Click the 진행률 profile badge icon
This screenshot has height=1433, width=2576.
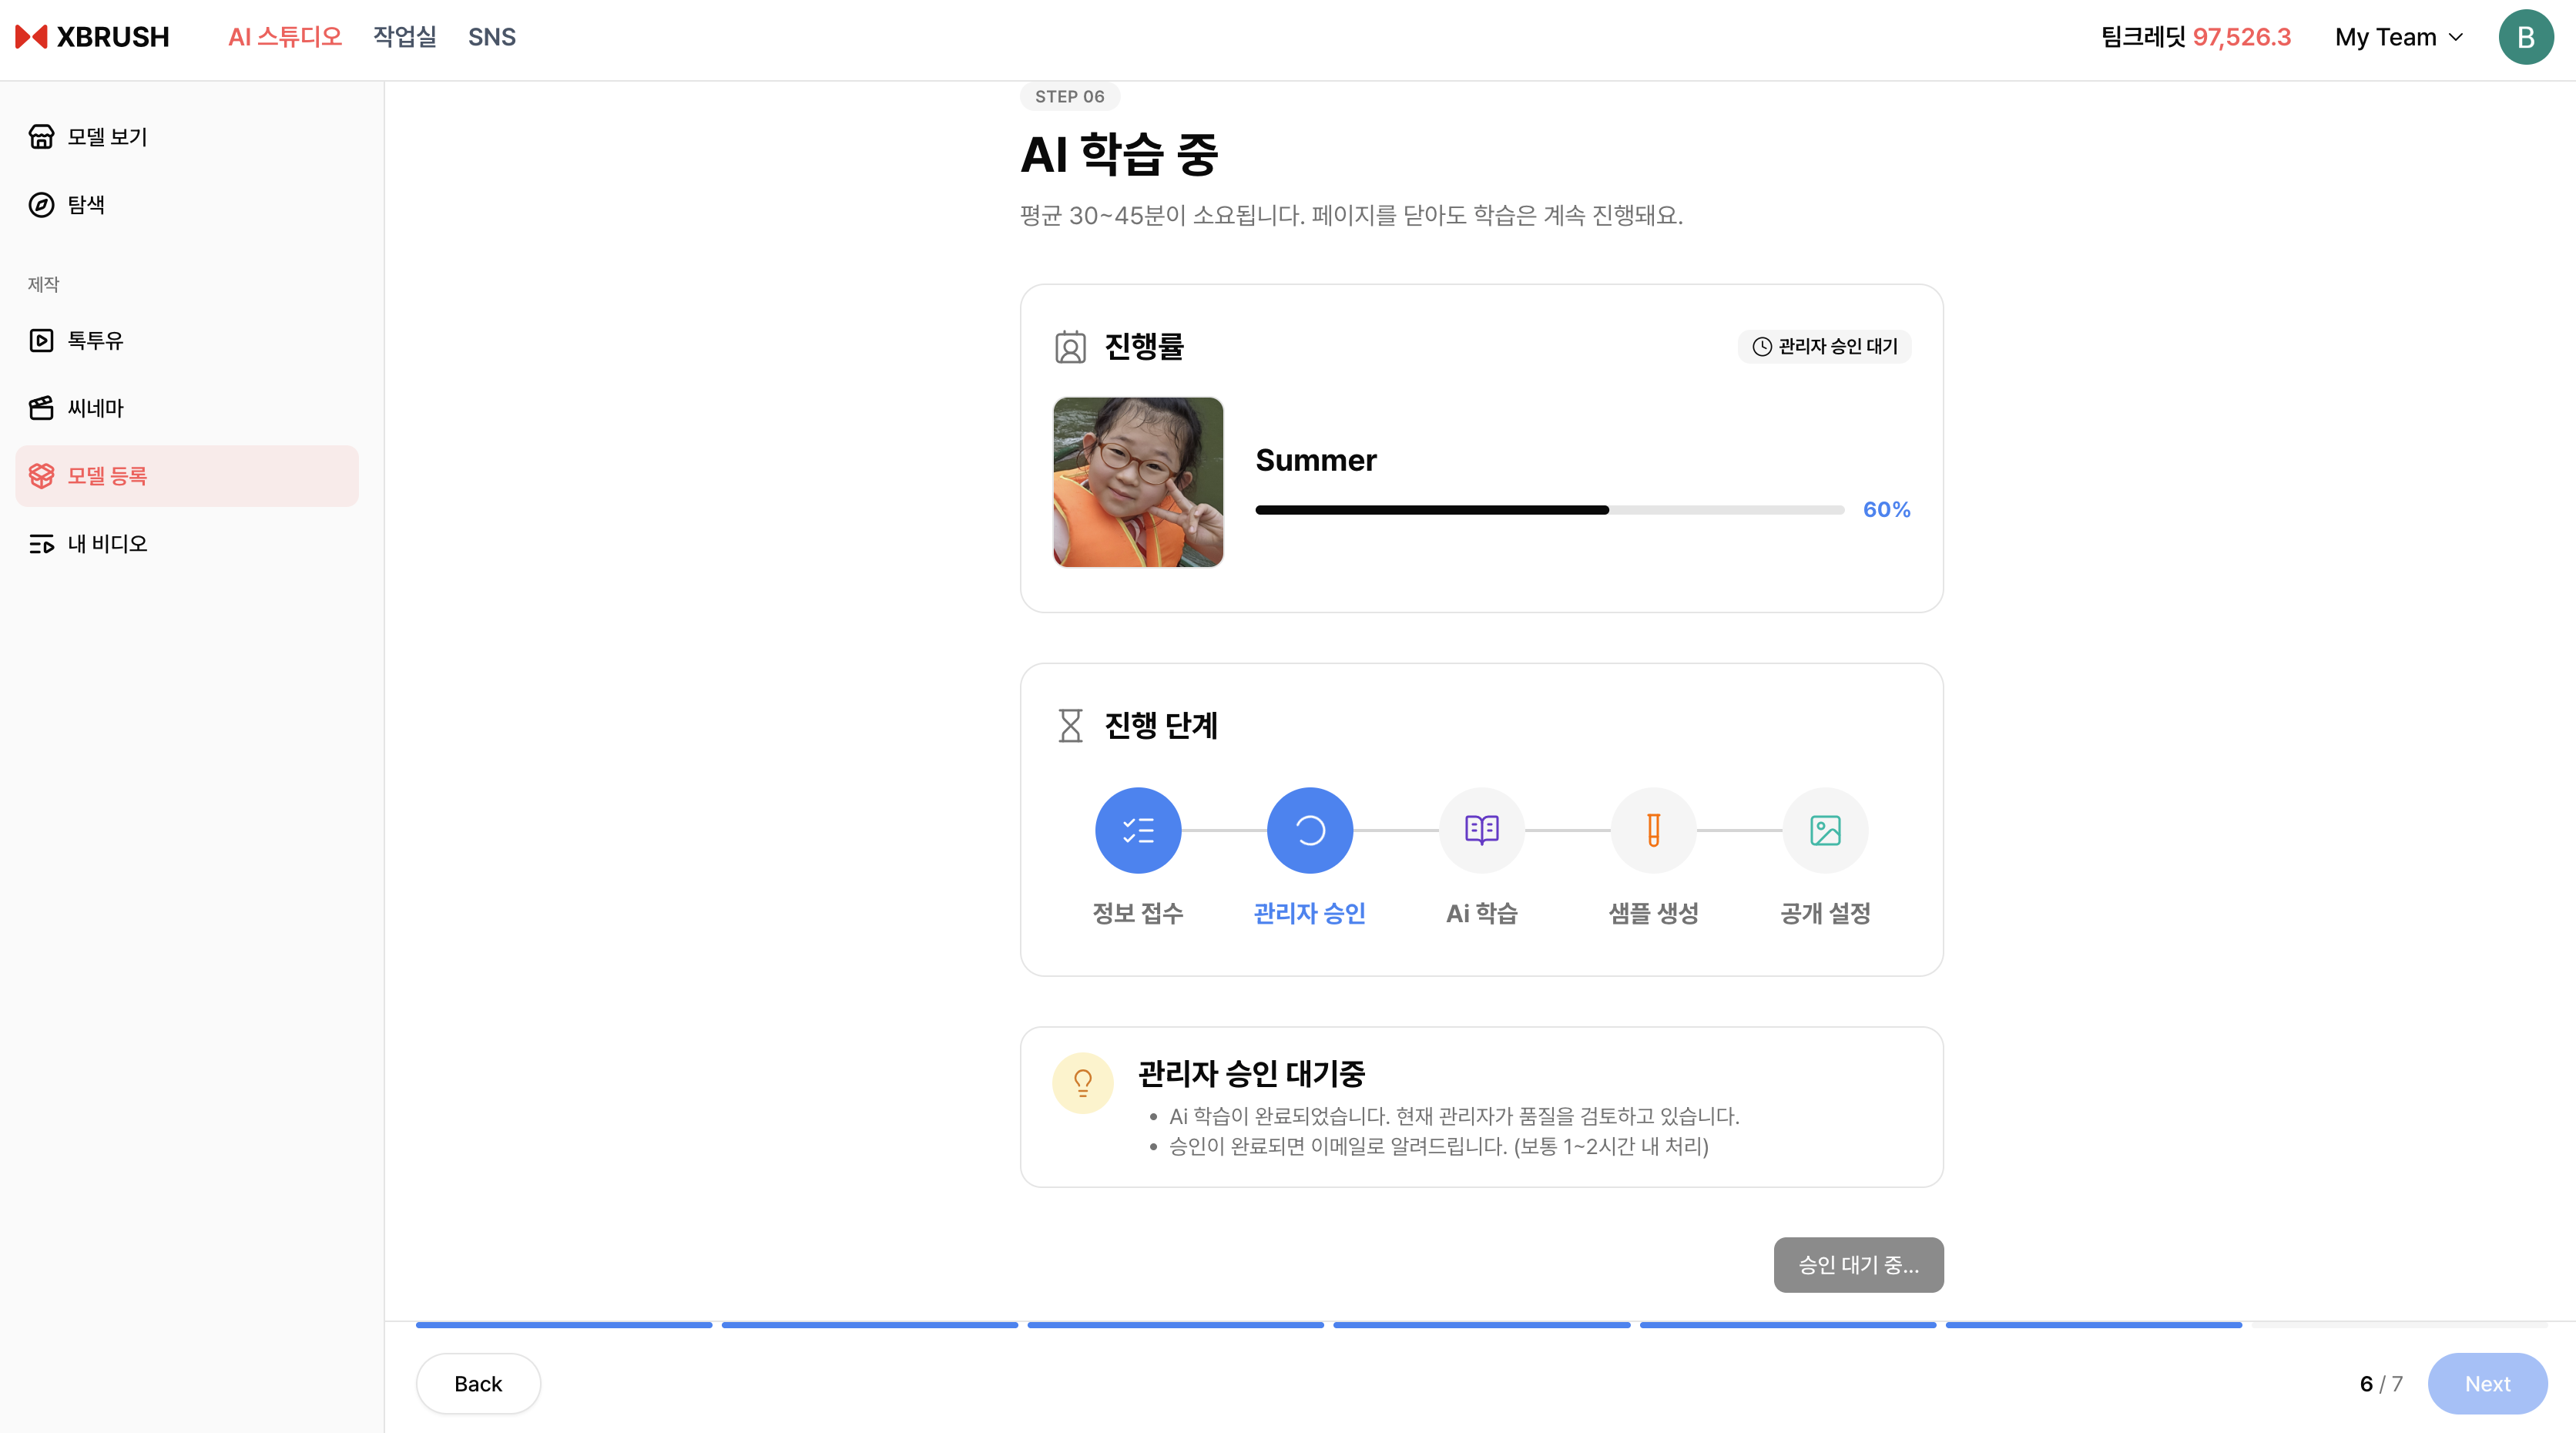1070,347
